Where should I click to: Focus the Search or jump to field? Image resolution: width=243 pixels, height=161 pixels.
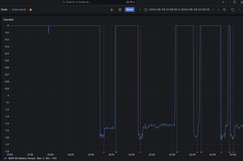pos(98,2)
